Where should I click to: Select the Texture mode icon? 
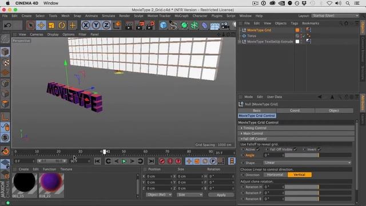5,62
